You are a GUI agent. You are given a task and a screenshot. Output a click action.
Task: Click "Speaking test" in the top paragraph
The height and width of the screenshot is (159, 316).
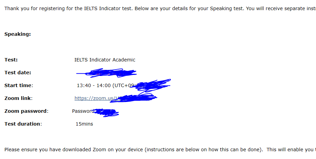(x=227, y=8)
